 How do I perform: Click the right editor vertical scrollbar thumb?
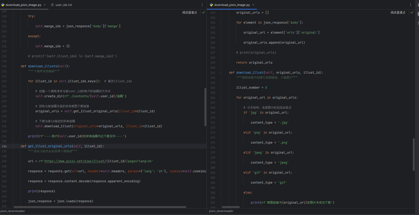point(414,155)
